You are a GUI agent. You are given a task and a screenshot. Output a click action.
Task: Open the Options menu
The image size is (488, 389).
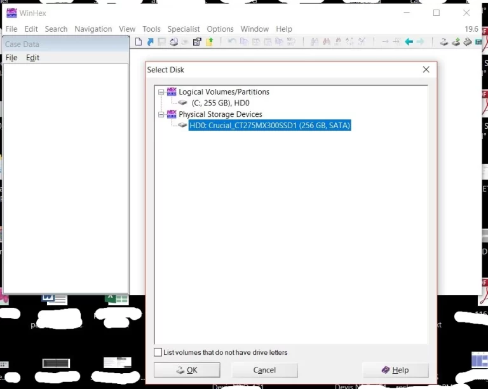(220, 29)
